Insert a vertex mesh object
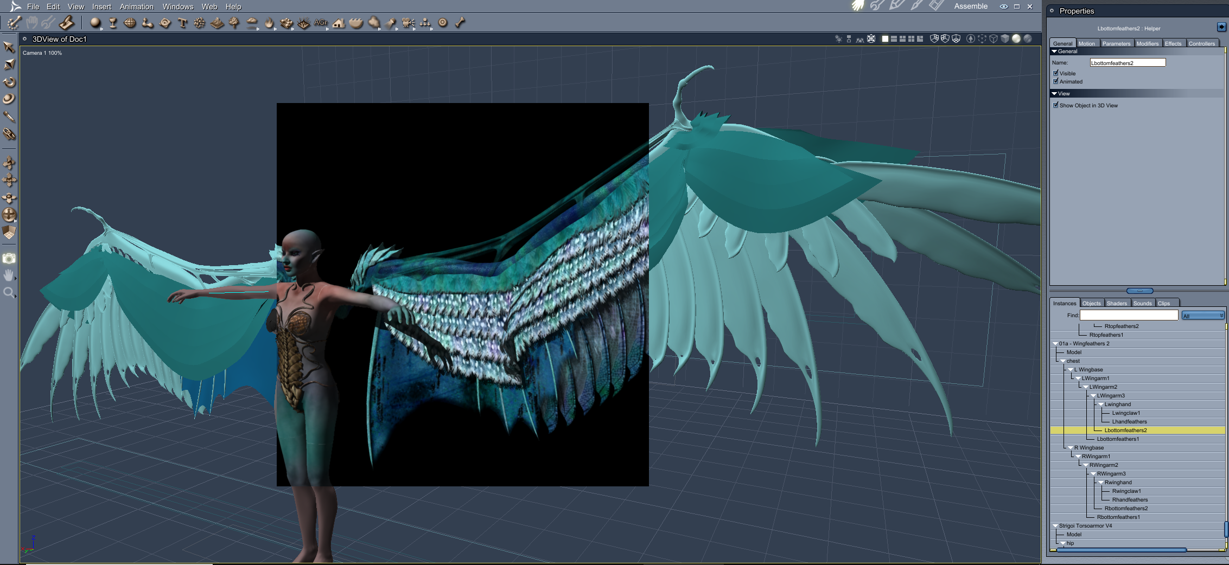This screenshot has height=565, width=1229. pyautogui.click(x=130, y=23)
